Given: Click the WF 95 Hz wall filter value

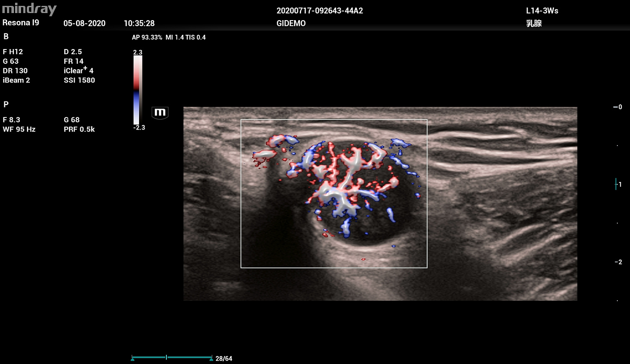Looking at the screenshot, I should pyautogui.click(x=19, y=129).
